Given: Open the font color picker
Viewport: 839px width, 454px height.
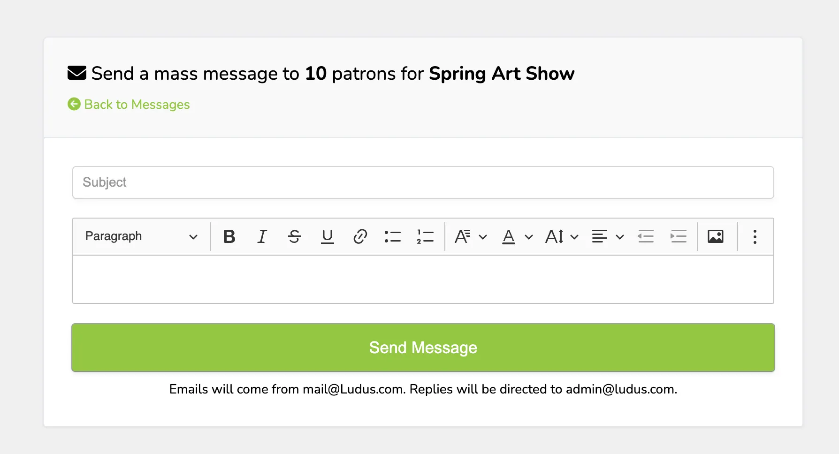Looking at the screenshot, I should point(517,236).
